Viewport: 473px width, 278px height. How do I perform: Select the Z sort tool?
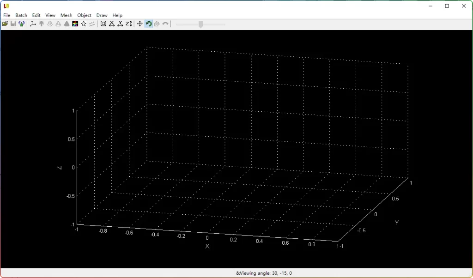(129, 24)
